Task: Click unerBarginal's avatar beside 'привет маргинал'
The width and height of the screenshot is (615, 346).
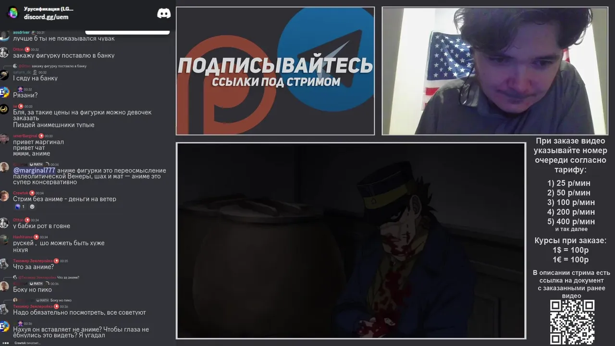Action: [x=4, y=139]
